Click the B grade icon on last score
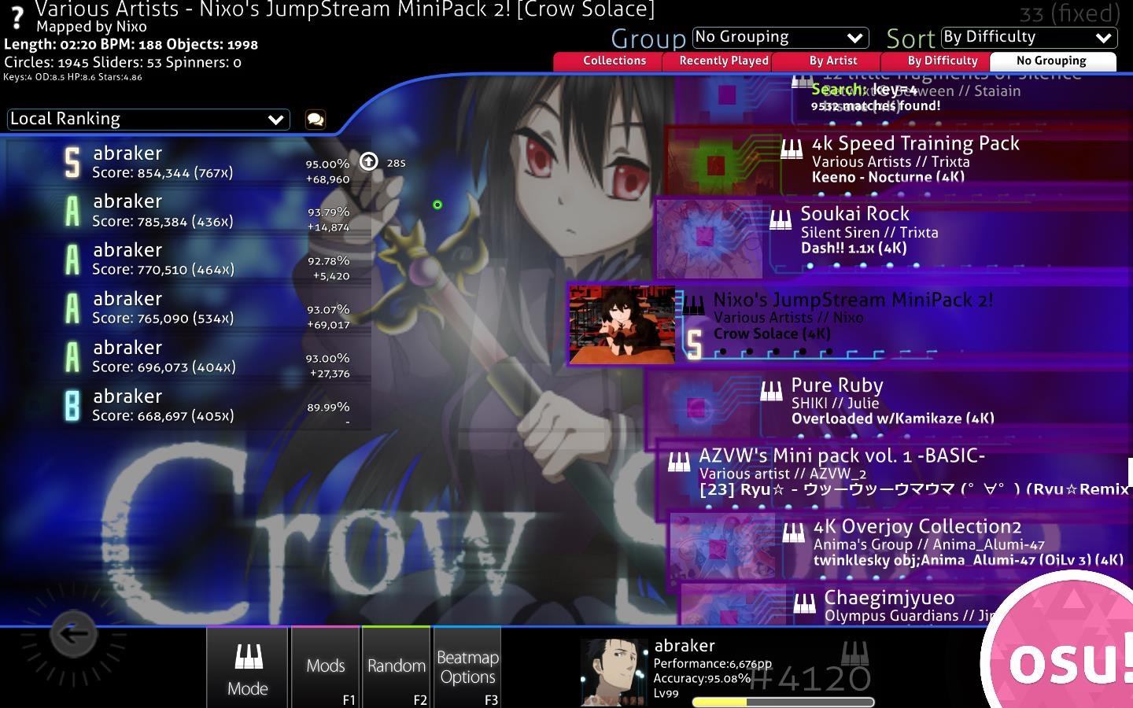 click(x=72, y=407)
